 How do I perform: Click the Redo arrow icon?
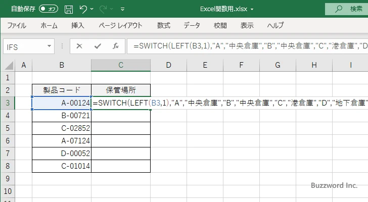[x=103, y=9]
